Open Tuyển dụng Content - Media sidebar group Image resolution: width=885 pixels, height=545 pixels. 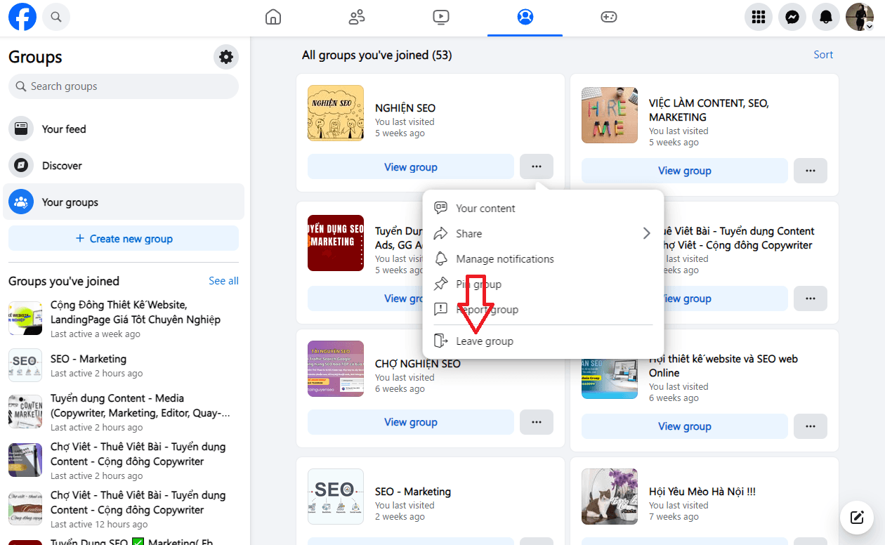point(124,412)
